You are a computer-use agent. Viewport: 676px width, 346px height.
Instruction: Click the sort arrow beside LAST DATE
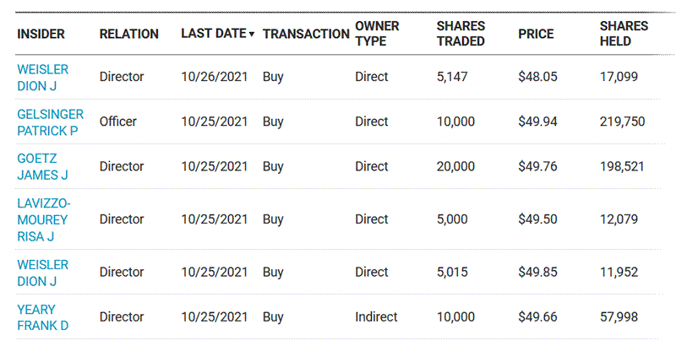pos(252,35)
